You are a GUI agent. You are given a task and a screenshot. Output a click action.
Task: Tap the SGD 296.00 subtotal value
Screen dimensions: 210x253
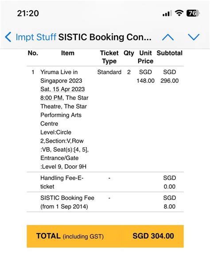coord(170,76)
